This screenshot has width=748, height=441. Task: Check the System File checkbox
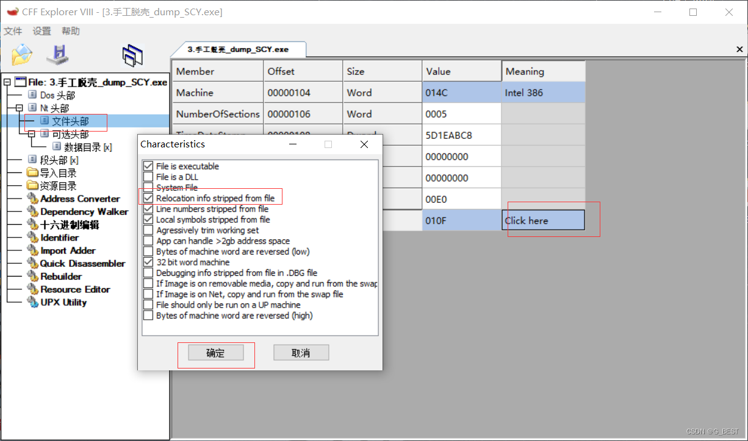click(x=148, y=188)
